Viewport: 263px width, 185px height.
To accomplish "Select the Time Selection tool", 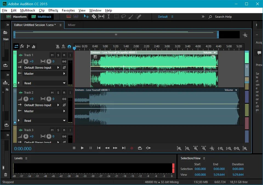I will [x=109, y=16].
